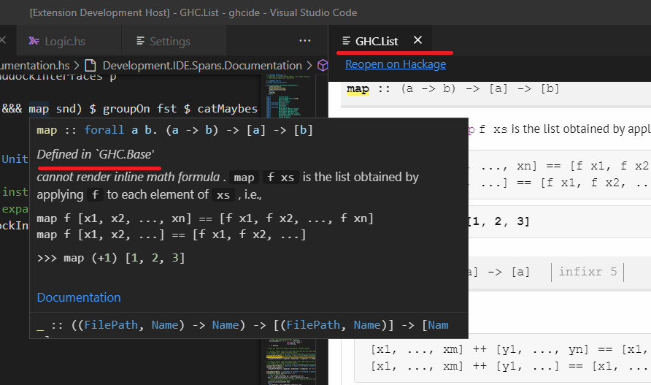Click 'map' in the editor code line

pyautogui.click(x=39, y=109)
